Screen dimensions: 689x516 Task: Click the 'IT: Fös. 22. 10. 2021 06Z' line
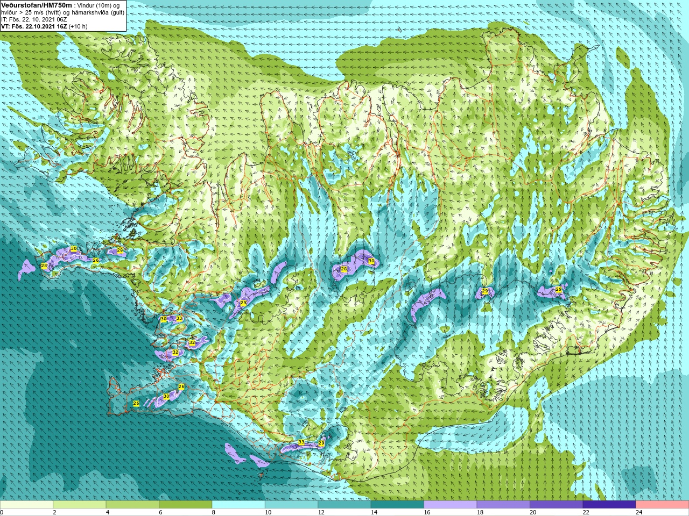[34, 19]
